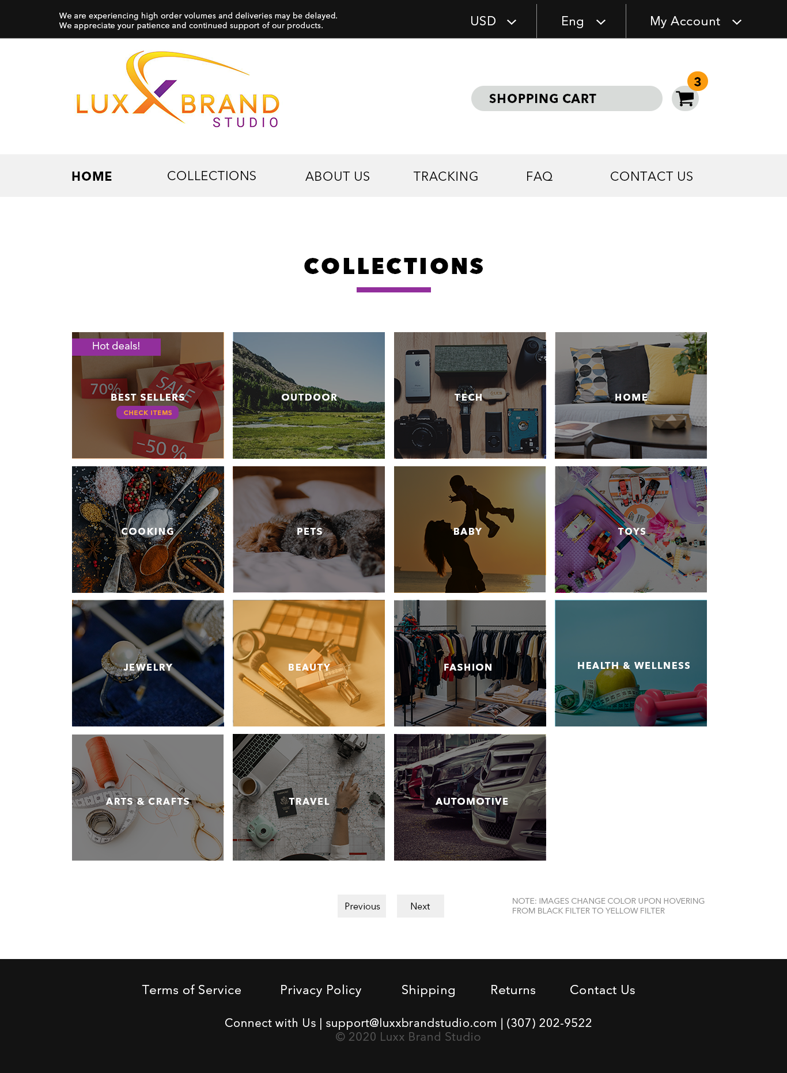787x1073 pixels.
Task: Open the Eng language dropdown
Action: click(583, 21)
